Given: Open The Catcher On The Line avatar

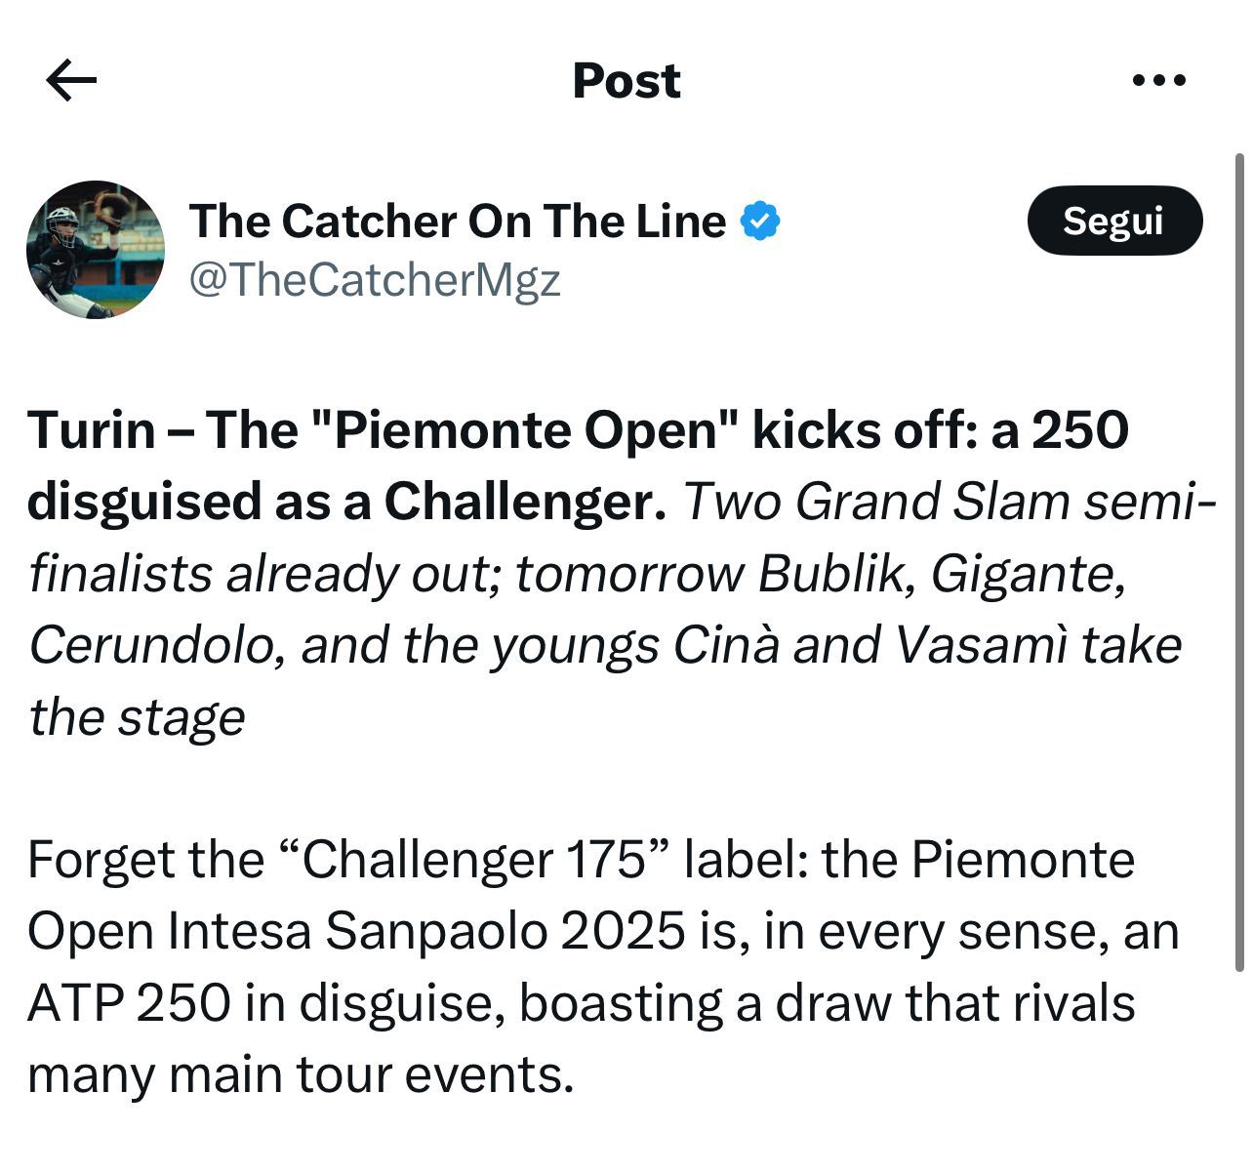Looking at the screenshot, I should click(x=96, y=250).
